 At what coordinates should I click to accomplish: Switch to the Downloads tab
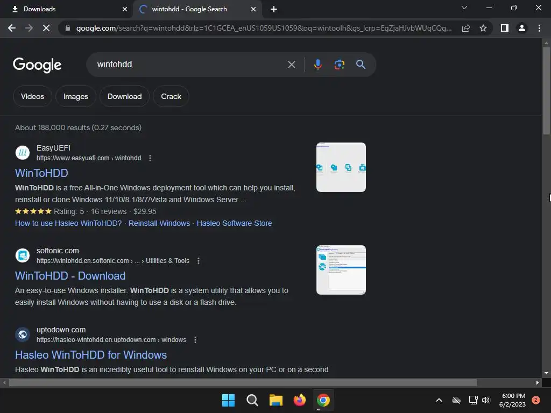tap(67, 9)
